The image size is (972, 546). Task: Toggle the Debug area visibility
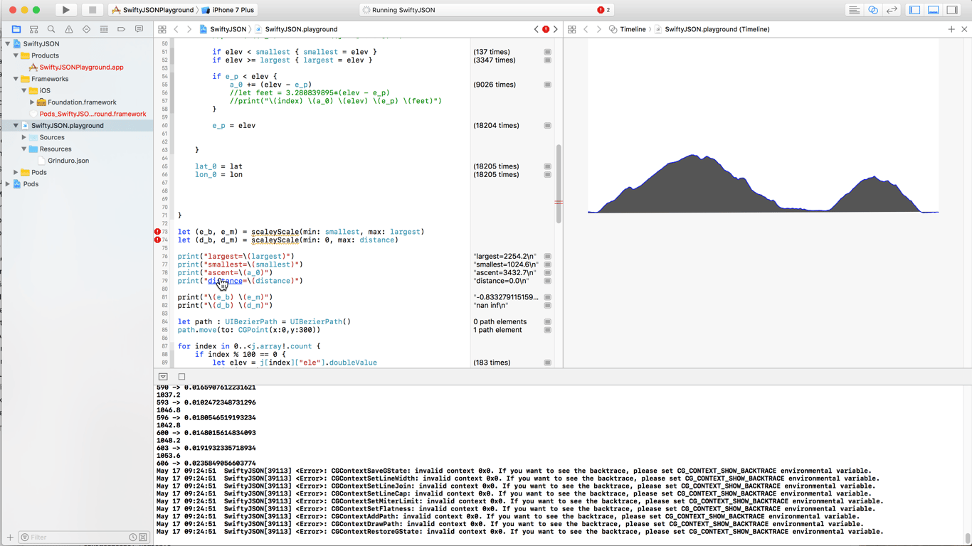tap(934, 10)
